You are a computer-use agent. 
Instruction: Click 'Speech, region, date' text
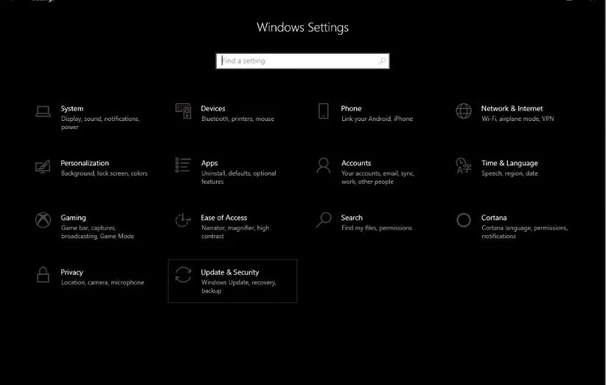[509, 173]
